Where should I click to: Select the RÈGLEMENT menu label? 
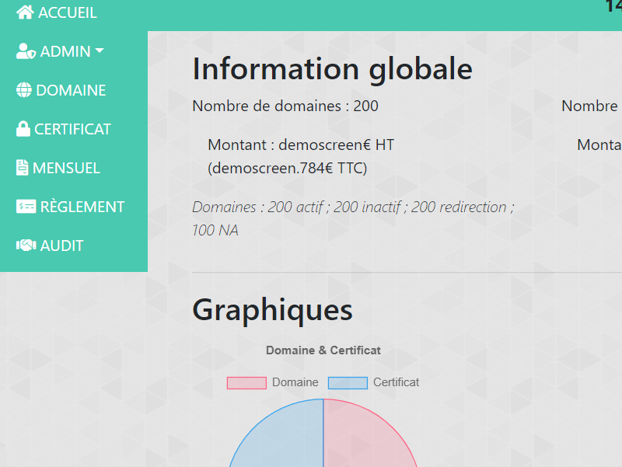click(x=82, y=207)
